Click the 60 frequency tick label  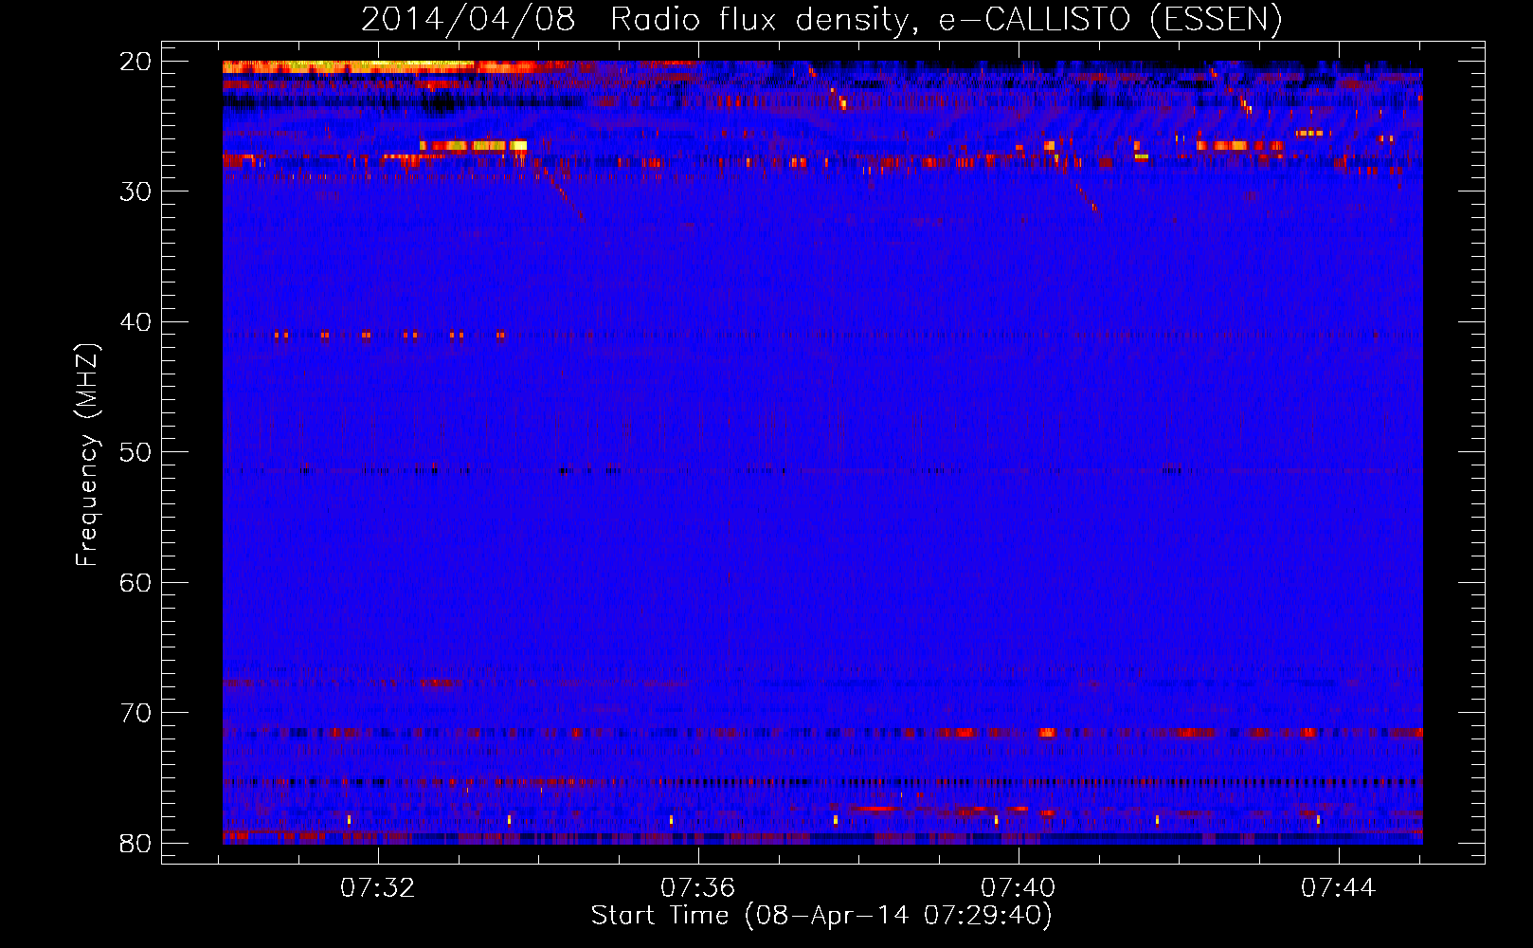[136, 582]
